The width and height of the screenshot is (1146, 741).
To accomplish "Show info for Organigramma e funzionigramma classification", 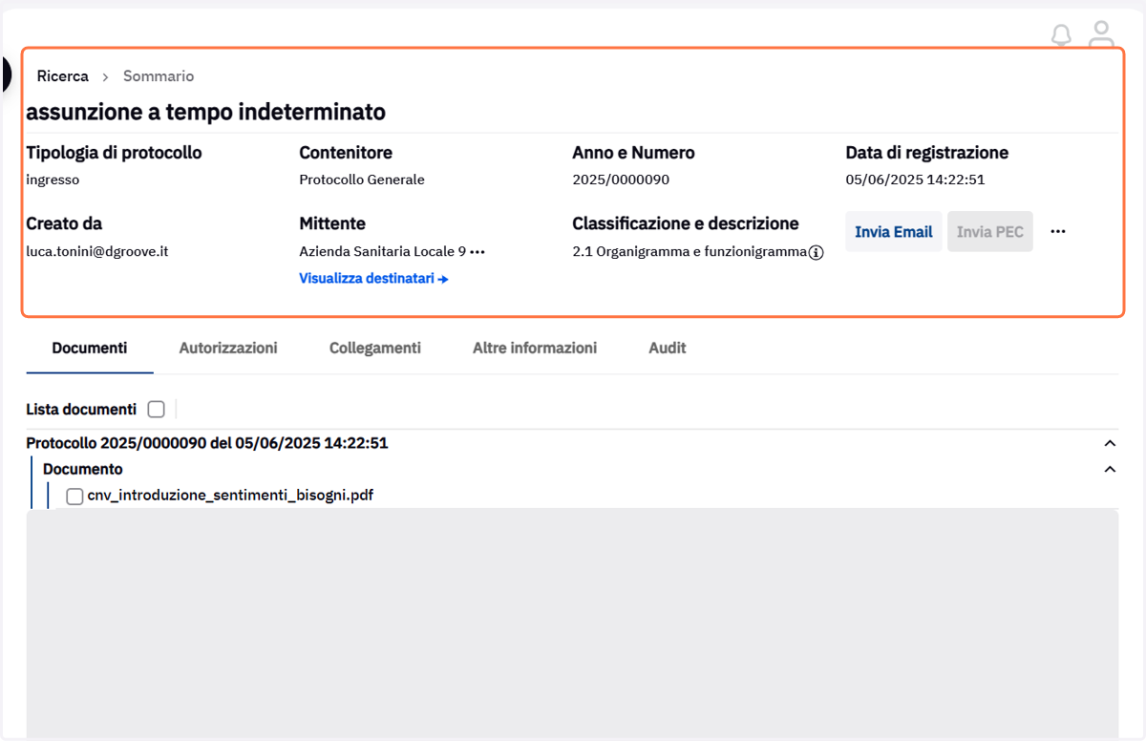I will [x=817, y=253].
